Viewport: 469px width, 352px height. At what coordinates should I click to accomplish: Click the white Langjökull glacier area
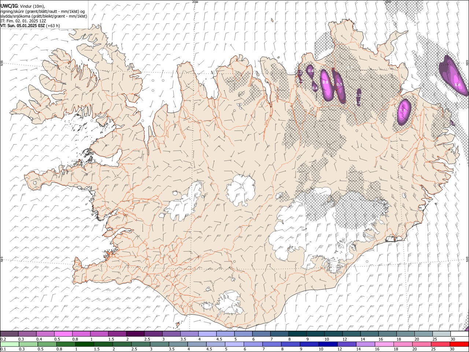pos(185,203)
